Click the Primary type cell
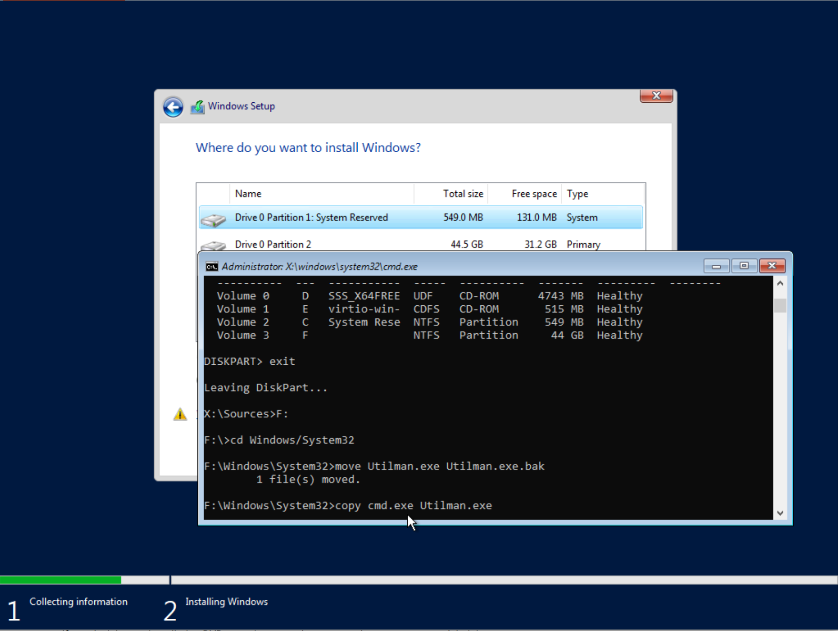838x631 pixels. [x=583, y=245]
